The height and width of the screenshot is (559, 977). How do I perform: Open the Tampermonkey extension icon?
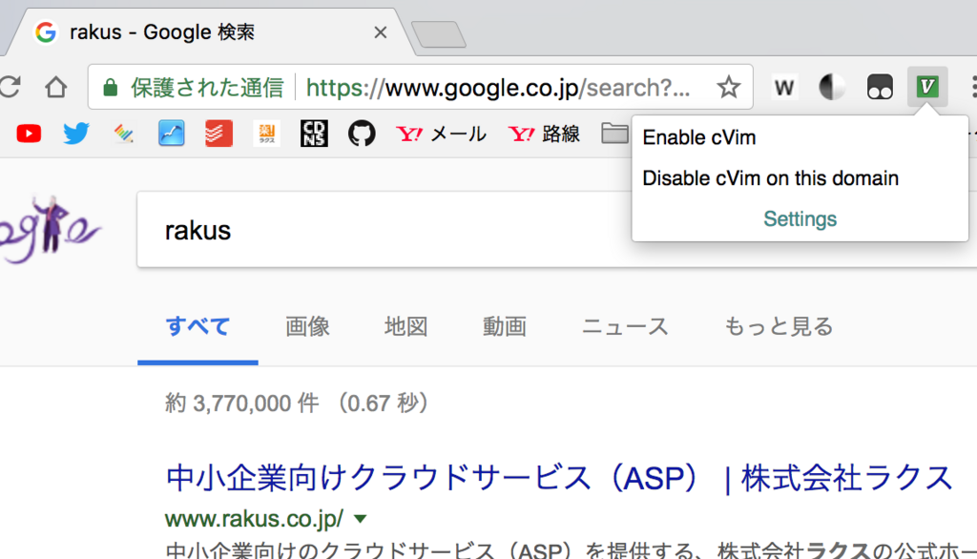pos(879,87)
